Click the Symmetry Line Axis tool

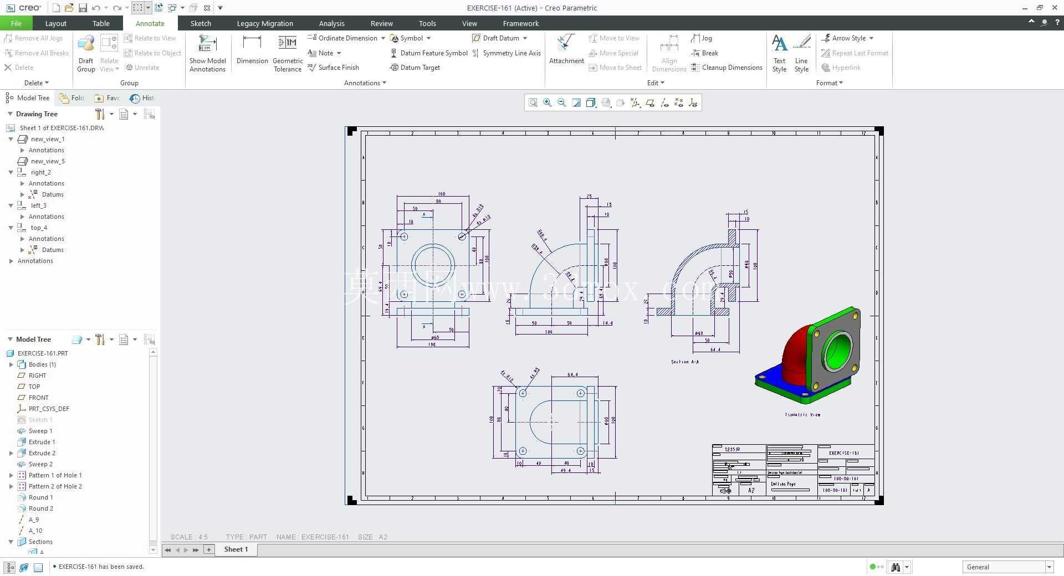[x=506, y=53]
